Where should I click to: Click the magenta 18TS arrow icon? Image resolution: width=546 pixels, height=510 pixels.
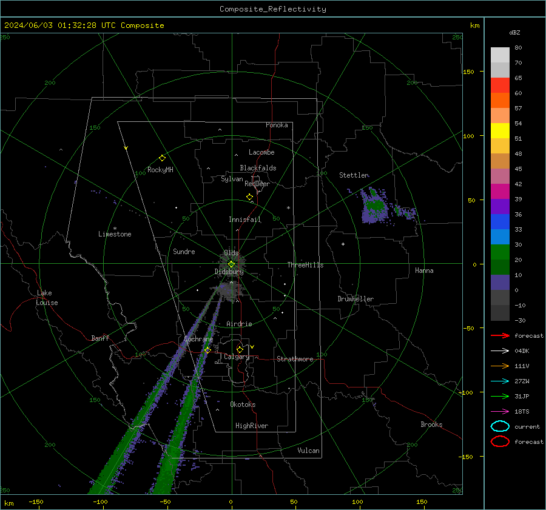(500, 412)
